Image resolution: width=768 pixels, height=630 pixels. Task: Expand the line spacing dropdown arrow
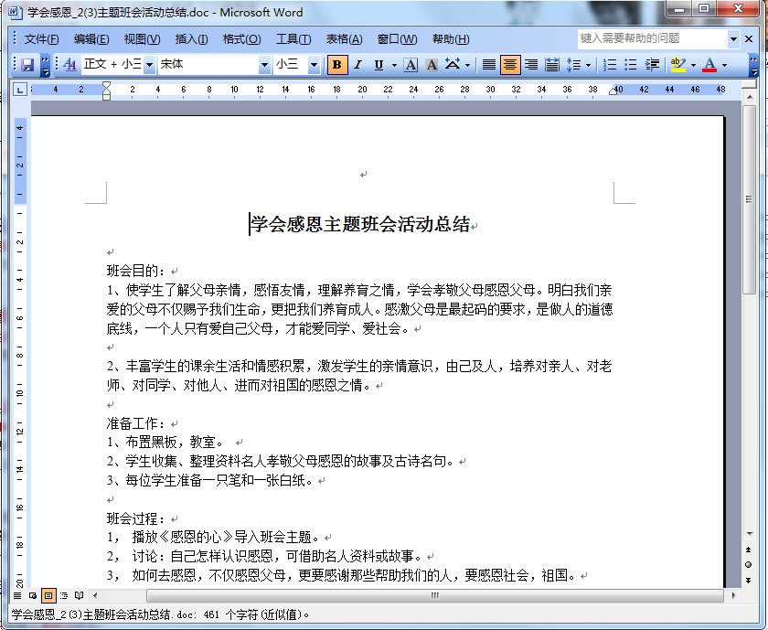click(x=587, y=65)
